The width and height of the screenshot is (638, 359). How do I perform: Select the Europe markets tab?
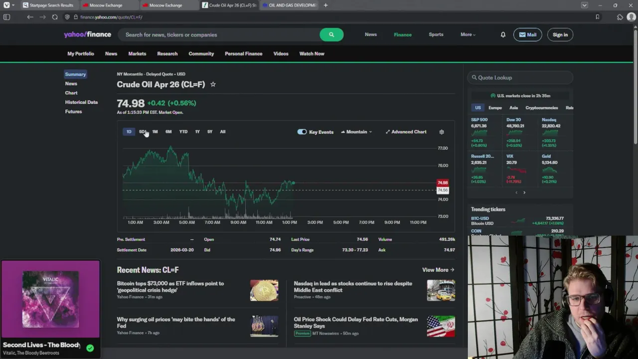(x=495, y=108)
